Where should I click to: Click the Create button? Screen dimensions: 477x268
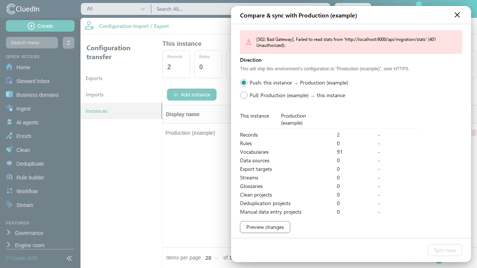[40, 26]
